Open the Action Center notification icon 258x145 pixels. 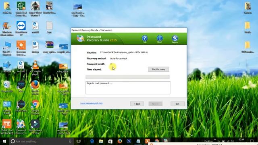(252, 141)
